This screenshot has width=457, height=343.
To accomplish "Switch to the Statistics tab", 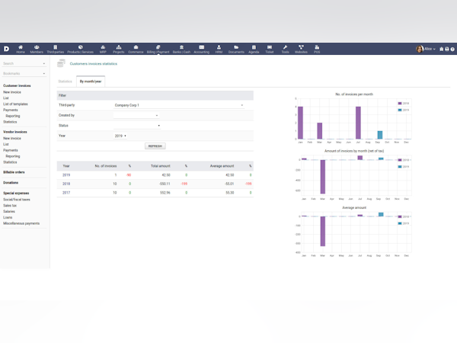I will 65,82.
